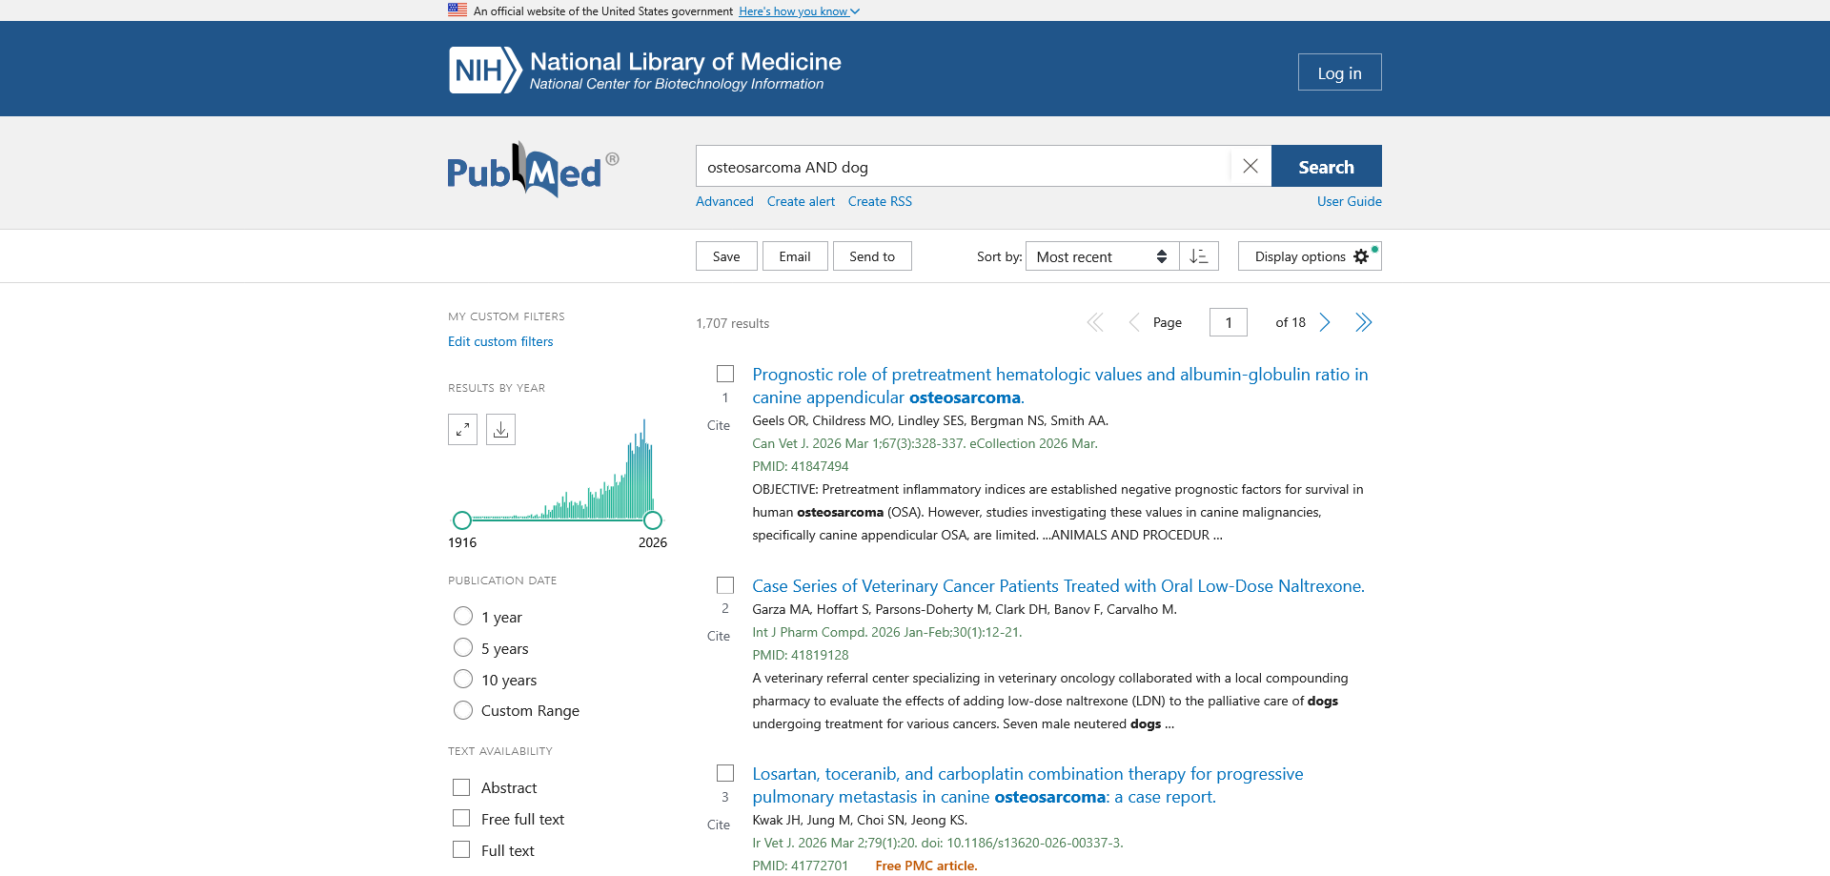The width and height of the screenshot is (1830, 876).
Task: Open the Sort by Most recent dropdown
Action: [x=1102, y=256]
